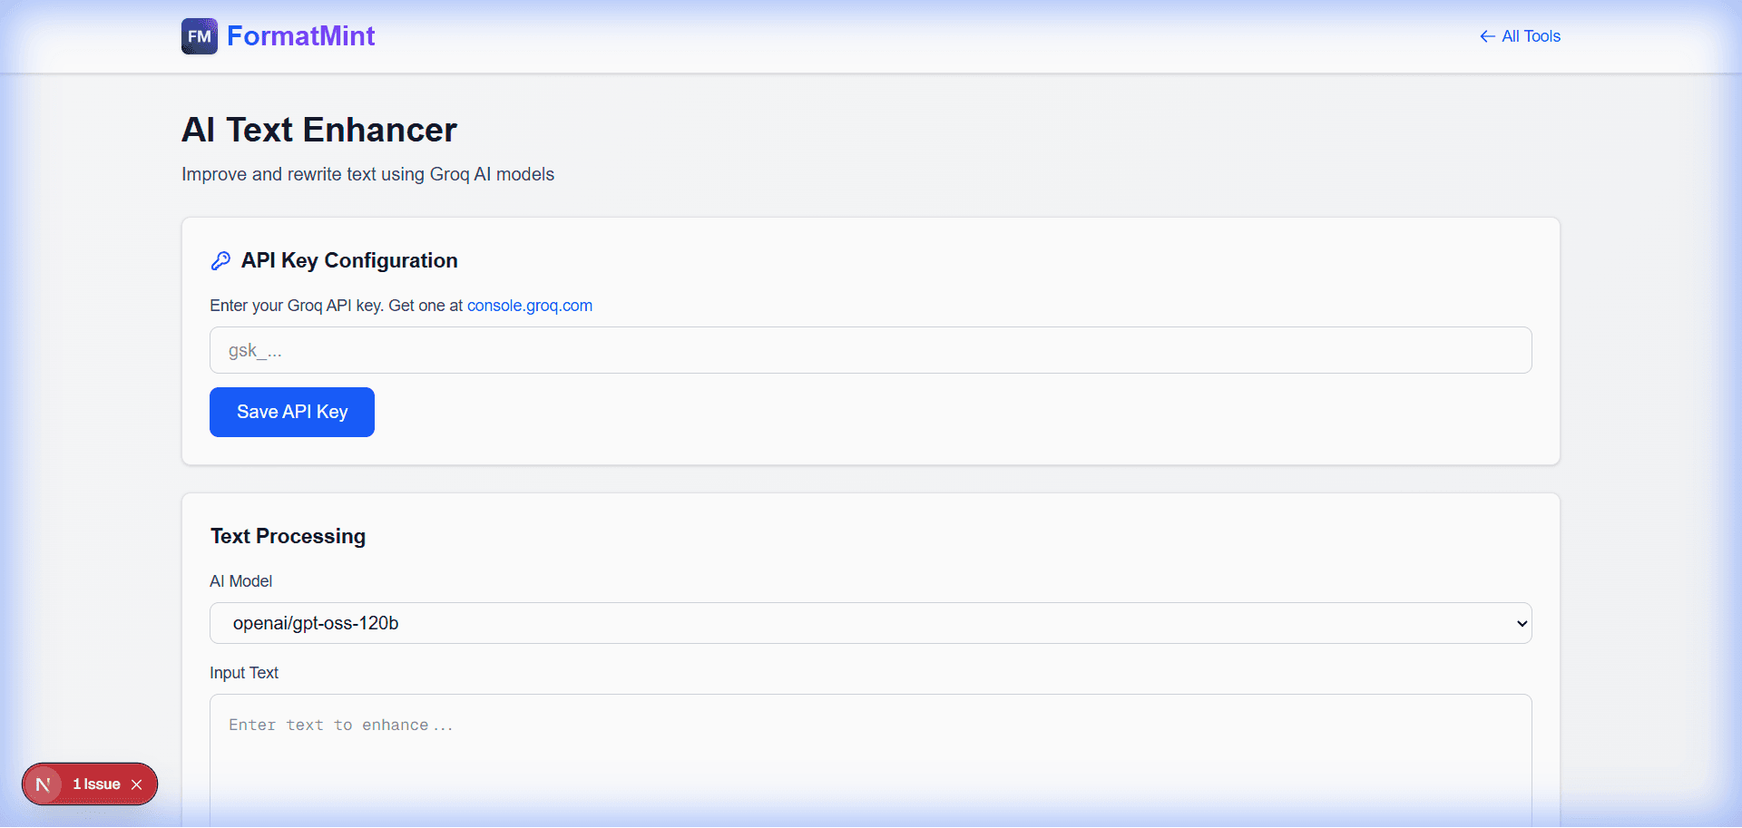Navigate back using the All Tools header item
The image size is (1742, 828).
coord(1531,36)
